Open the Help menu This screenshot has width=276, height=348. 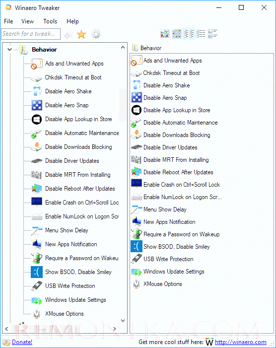pyautogui.click(x=72, y=21)
